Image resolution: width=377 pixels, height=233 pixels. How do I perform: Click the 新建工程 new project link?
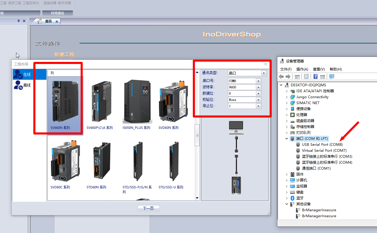(64, 54)
